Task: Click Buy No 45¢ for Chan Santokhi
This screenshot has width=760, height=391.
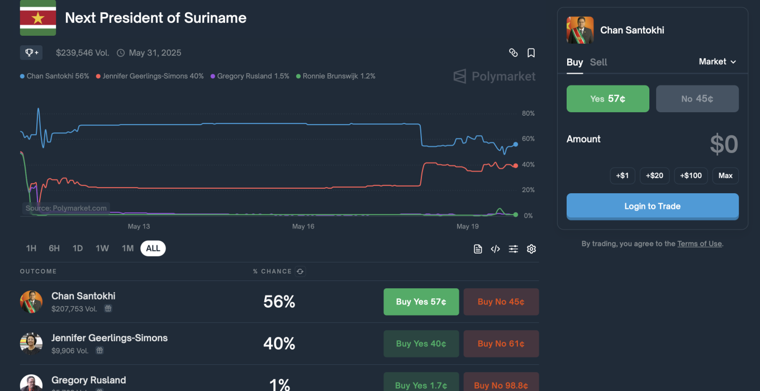Action: click(x=501, y=302)
